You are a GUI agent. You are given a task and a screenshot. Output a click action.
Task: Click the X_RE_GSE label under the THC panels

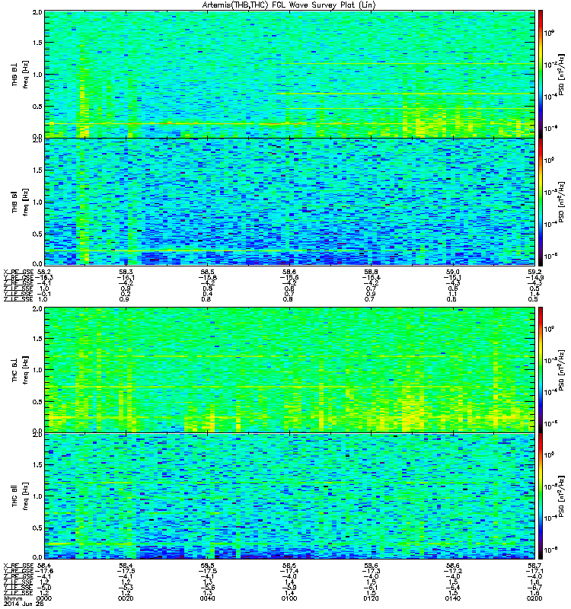[x=18, y=566]
